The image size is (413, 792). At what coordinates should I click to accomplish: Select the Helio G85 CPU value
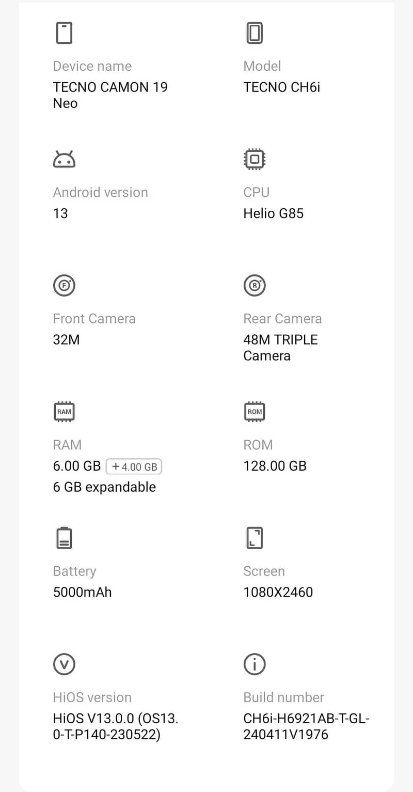273,213
